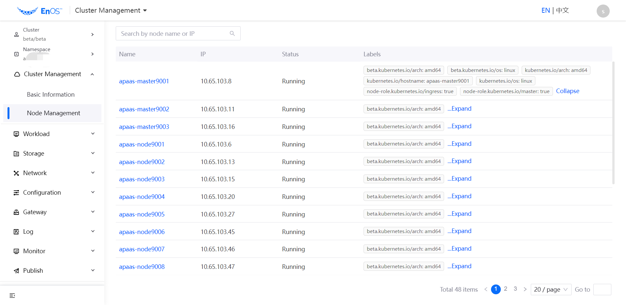The width and height of the screenshot is (626, 305).
Task: Open the 20 / page size dropdown
Action: coord(550,289)
